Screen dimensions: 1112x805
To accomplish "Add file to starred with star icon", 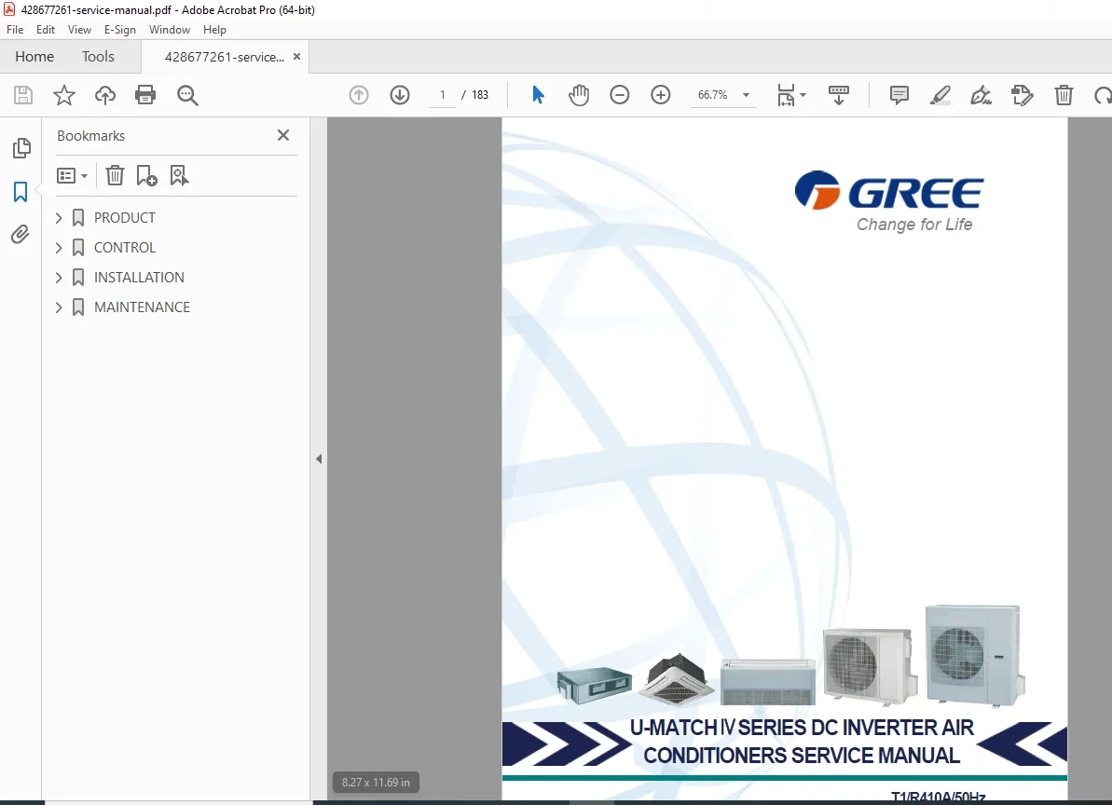I will pyautogui.click(x=63, y=95).
